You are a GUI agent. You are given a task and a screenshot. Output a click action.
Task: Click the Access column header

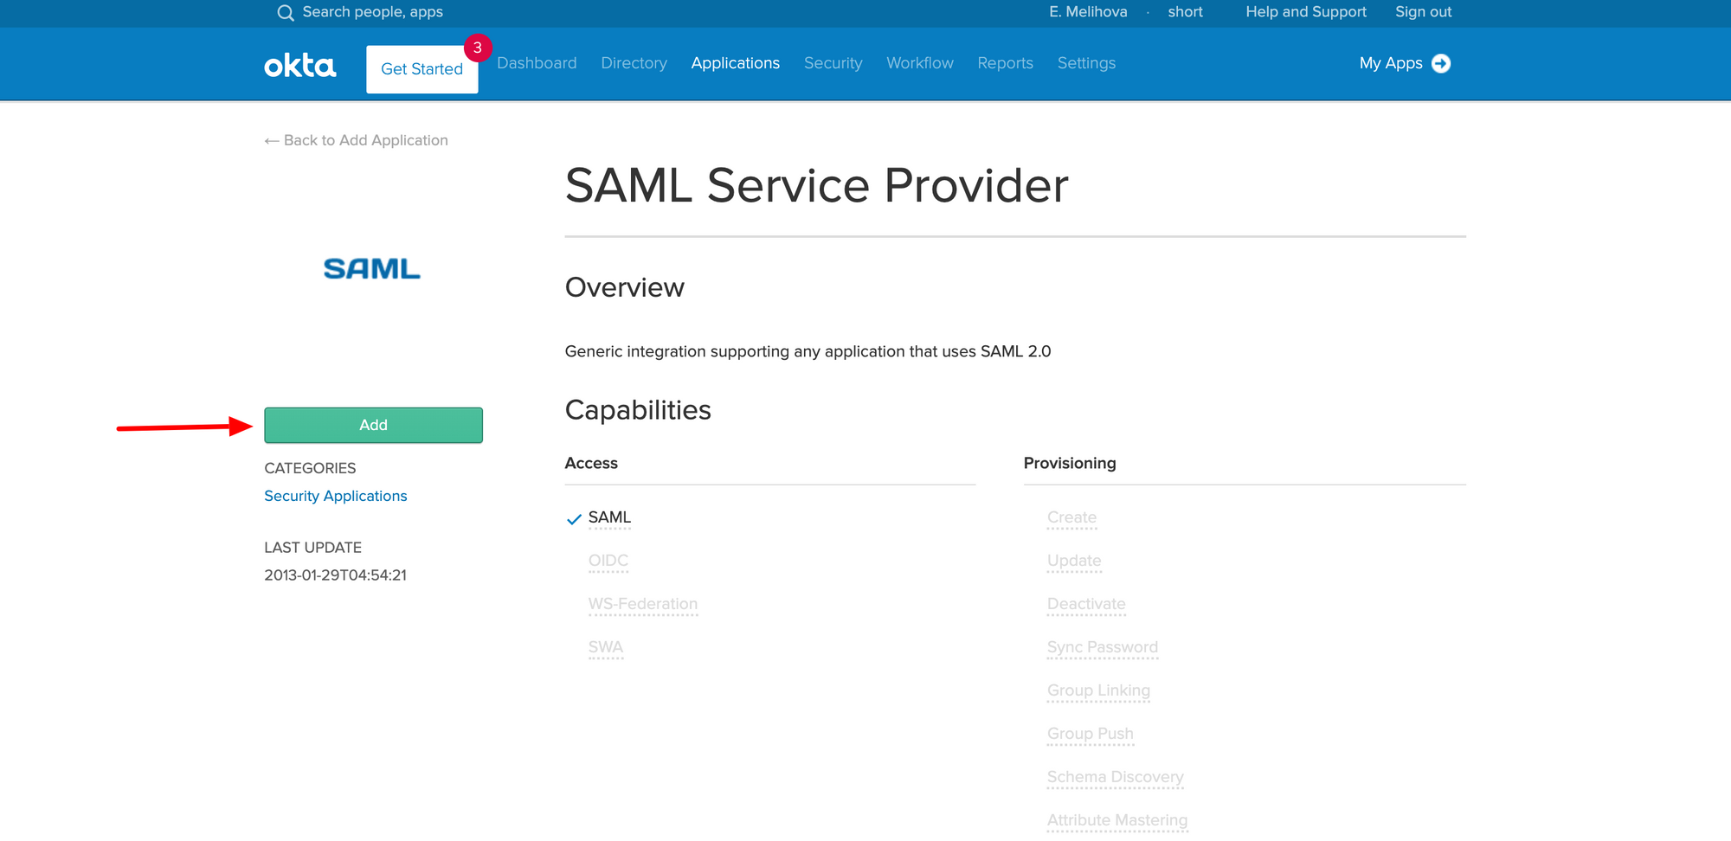pyautogui.click(x=591, y=463)
